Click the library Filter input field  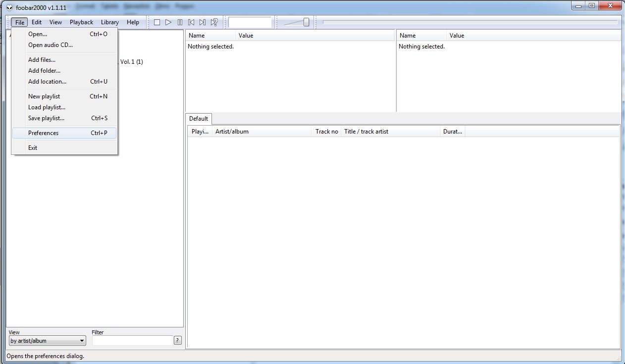132,340
